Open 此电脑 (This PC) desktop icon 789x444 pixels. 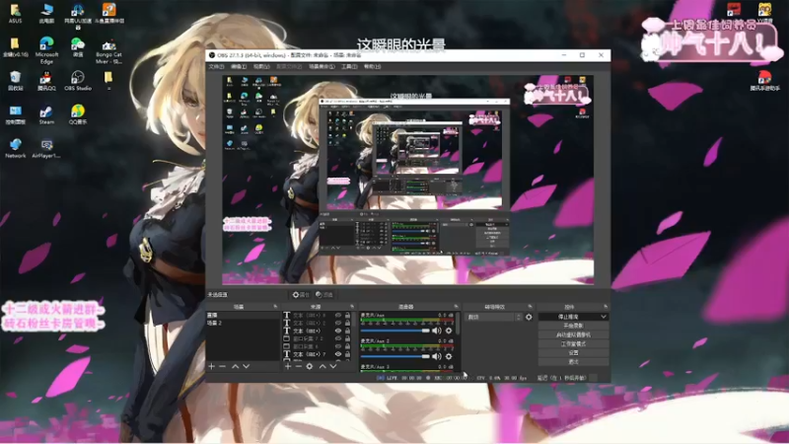tap(46, 14)
